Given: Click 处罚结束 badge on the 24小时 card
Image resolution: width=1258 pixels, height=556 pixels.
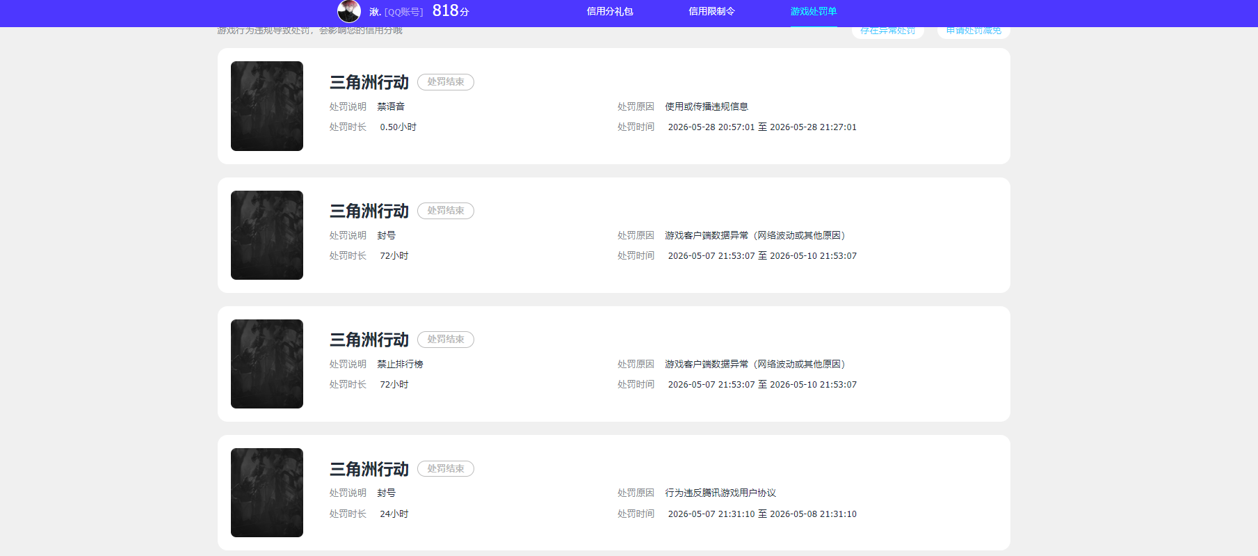Looking at the screenshot, I should [x=446, y=469].
